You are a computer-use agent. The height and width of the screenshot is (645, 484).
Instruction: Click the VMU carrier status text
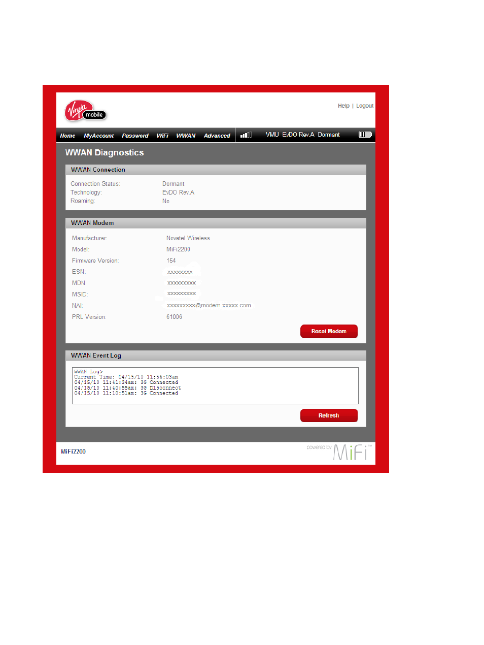pos(272,135)
